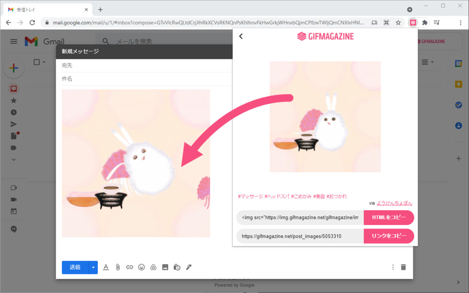
Task: Click the GIFMAGAZINE extension icon in Chrome toolbar
Action: pos(413,22)
